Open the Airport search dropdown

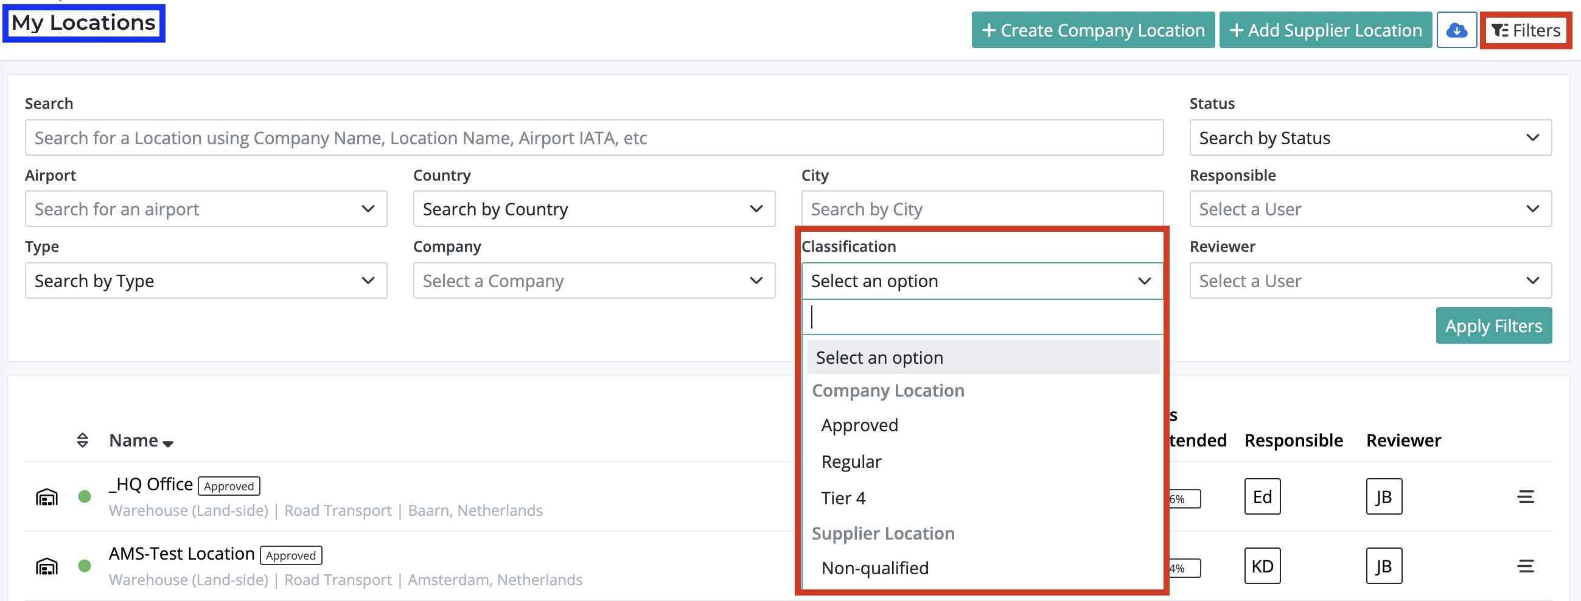coord(206,209)
